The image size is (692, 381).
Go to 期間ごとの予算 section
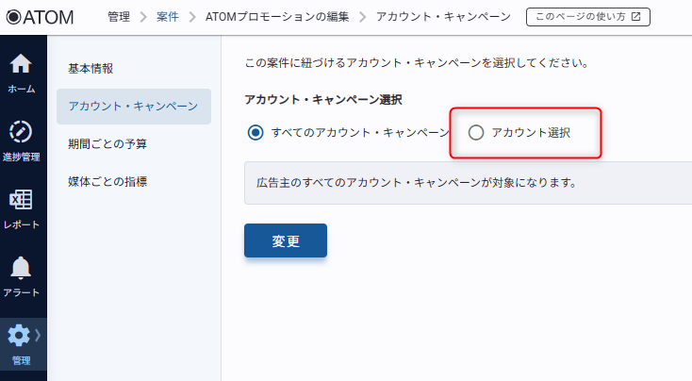click(107, 144)
